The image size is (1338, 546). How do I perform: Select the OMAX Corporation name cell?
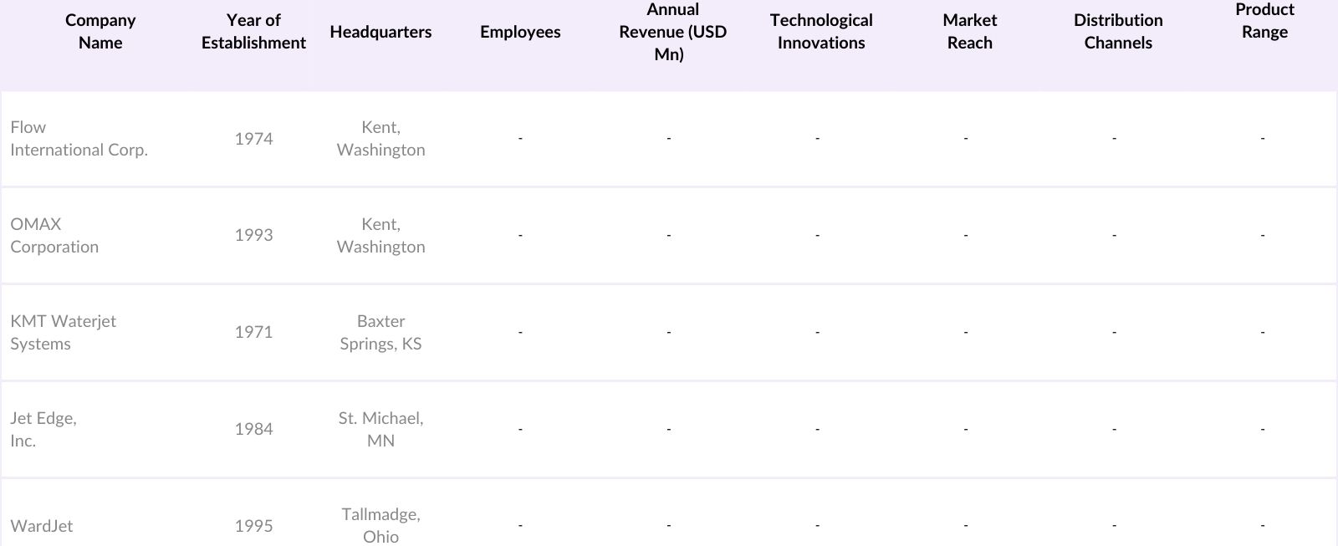[x=54, y=236]
